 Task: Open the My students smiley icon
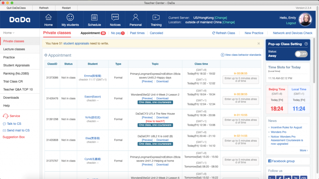(x=70, y=17)
